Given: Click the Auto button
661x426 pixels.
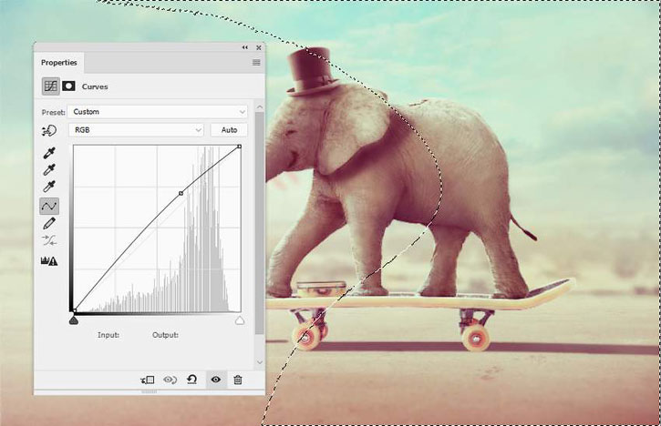Looking at the screenshot, I should coord(229,130).
